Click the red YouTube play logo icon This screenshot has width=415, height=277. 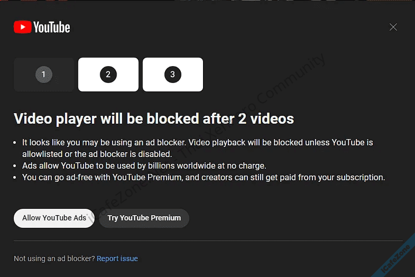click(x=23, y=27)
